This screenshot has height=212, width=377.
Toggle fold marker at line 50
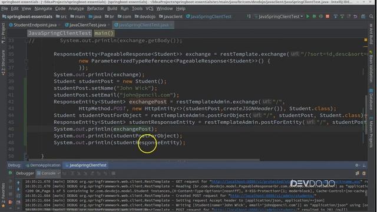(x=26, y=156)
